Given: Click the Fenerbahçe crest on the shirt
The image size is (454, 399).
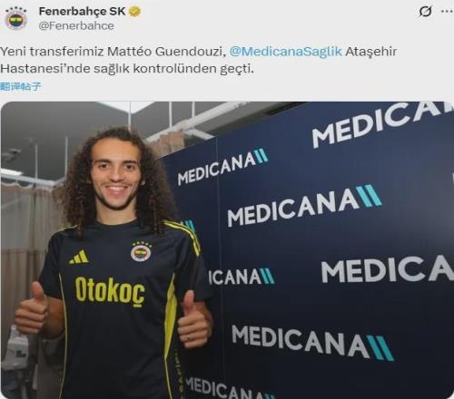Looking at the screenshot, I should point(141,251).
